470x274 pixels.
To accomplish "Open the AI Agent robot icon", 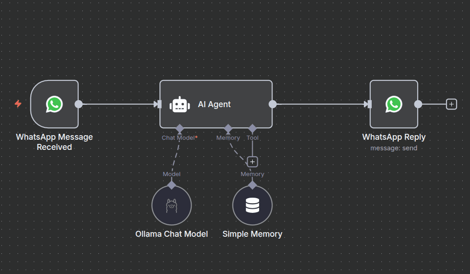I will (180, 104).
